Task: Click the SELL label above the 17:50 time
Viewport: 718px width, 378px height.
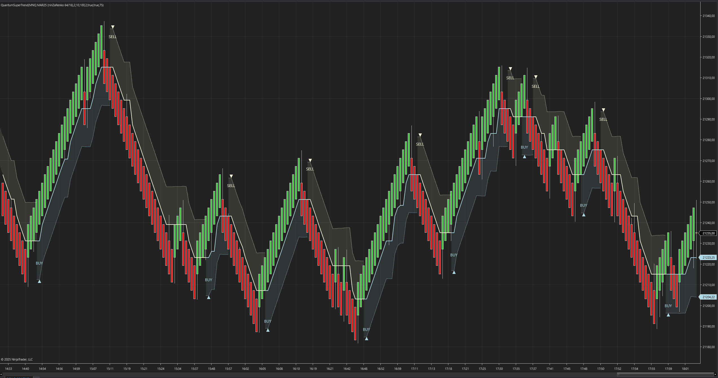Action: click(603, 119)
